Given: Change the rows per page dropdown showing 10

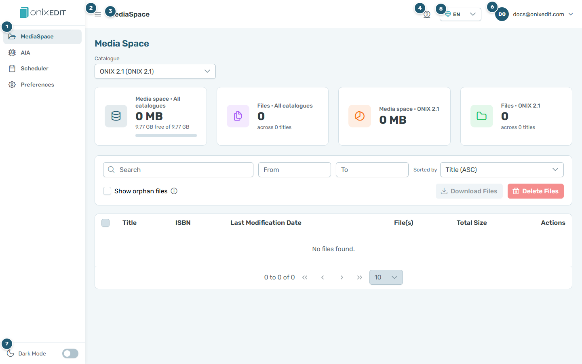Looking at the screenshot, I should (386, 277).
